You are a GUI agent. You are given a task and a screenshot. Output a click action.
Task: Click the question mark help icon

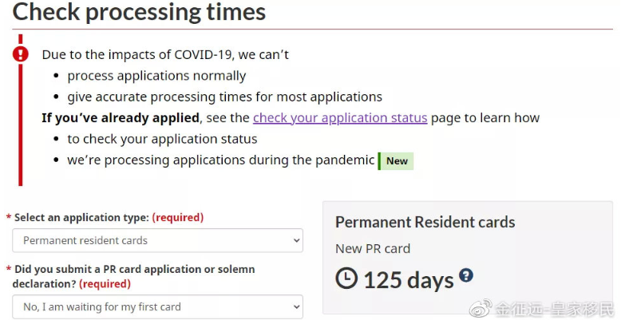point(466,275)
